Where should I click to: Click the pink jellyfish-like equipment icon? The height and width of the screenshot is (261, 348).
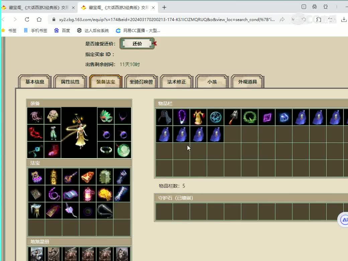(x=35, y=116)
